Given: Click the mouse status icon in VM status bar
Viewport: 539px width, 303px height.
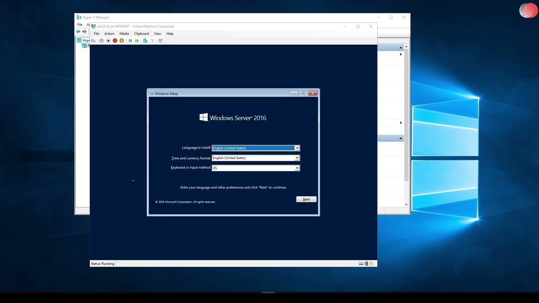Looking at the screenshot, I should (x=366, y=263).
